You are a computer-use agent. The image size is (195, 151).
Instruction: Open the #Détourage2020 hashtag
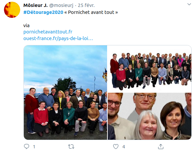[x=43, y=12]
